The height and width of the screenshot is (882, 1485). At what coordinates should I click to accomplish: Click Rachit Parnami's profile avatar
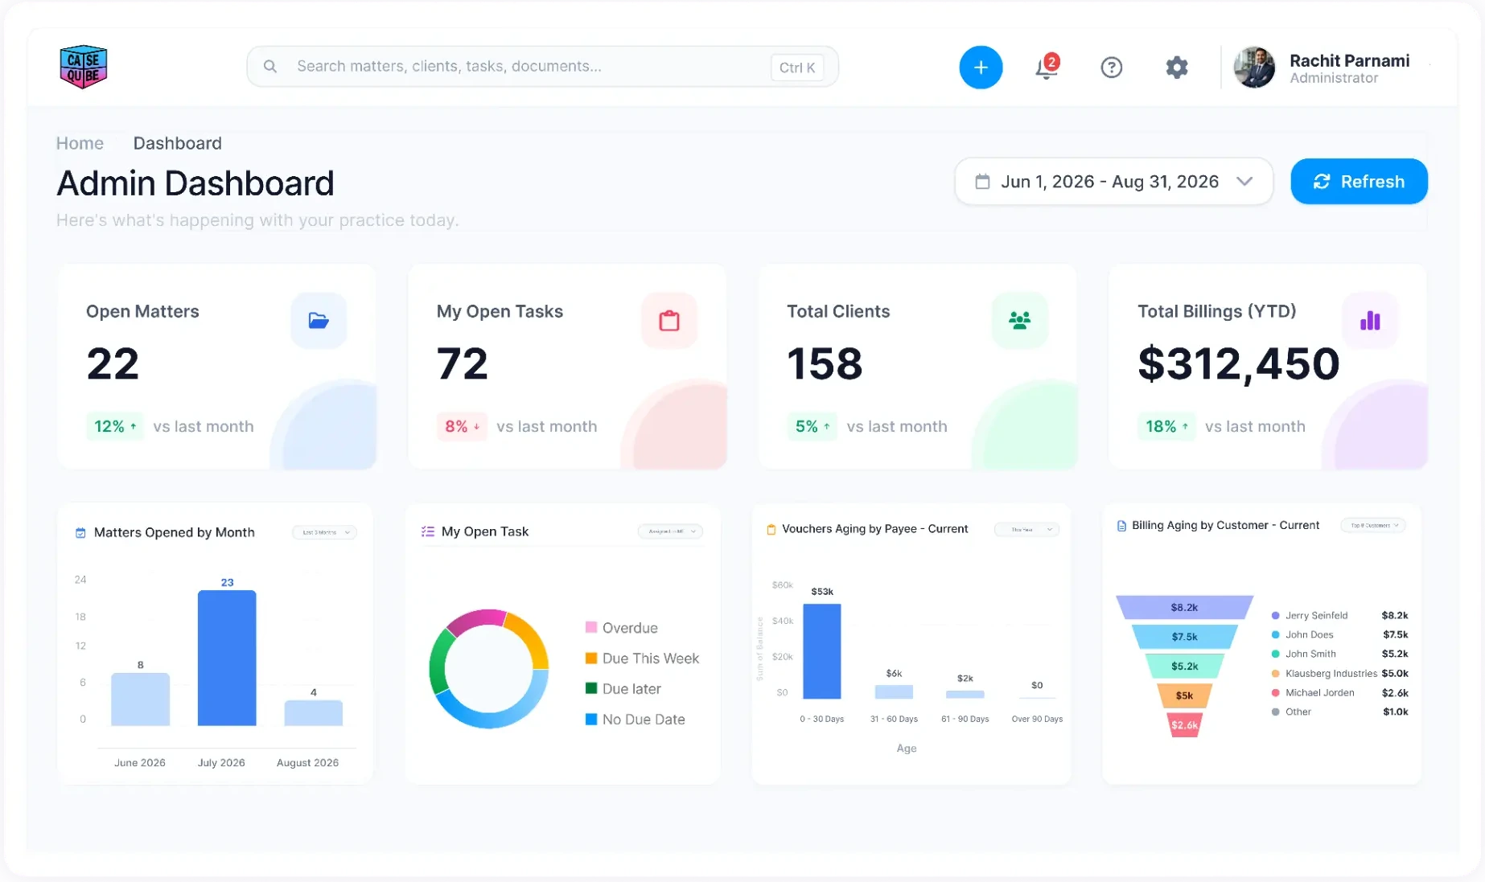1254,68
